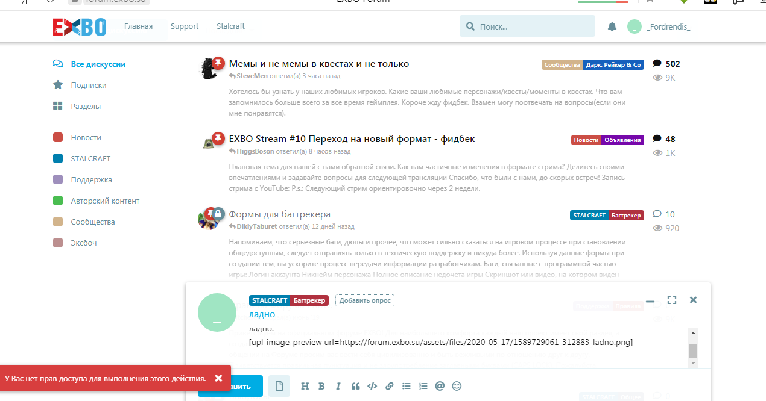Filter by the STALCRAFT sidebar tag

pos(82,158)
